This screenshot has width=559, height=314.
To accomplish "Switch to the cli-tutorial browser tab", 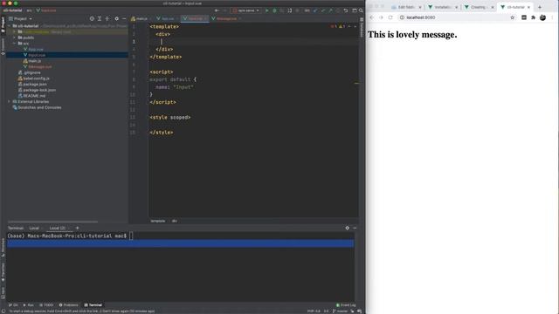I will coord(514,7).
